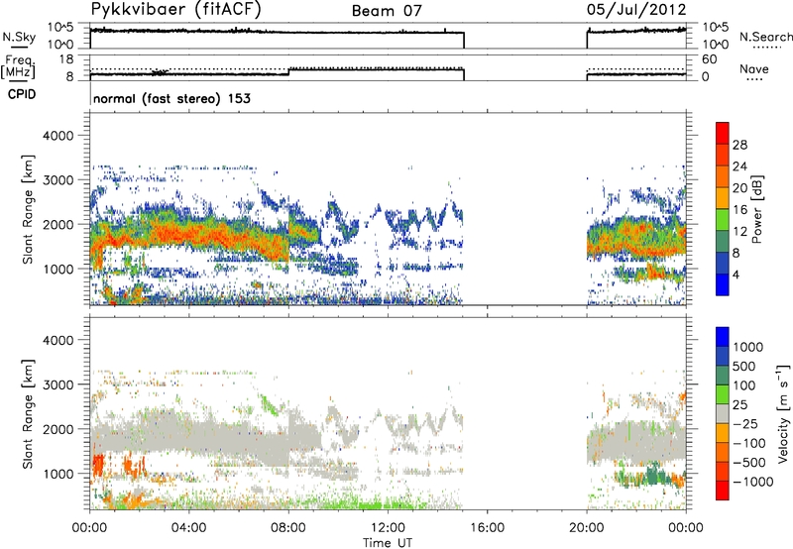The height and width of the screenshot is (549, 793).
Task: Click 'normal (fast stereo) 153' text
Action: [171, 99]
